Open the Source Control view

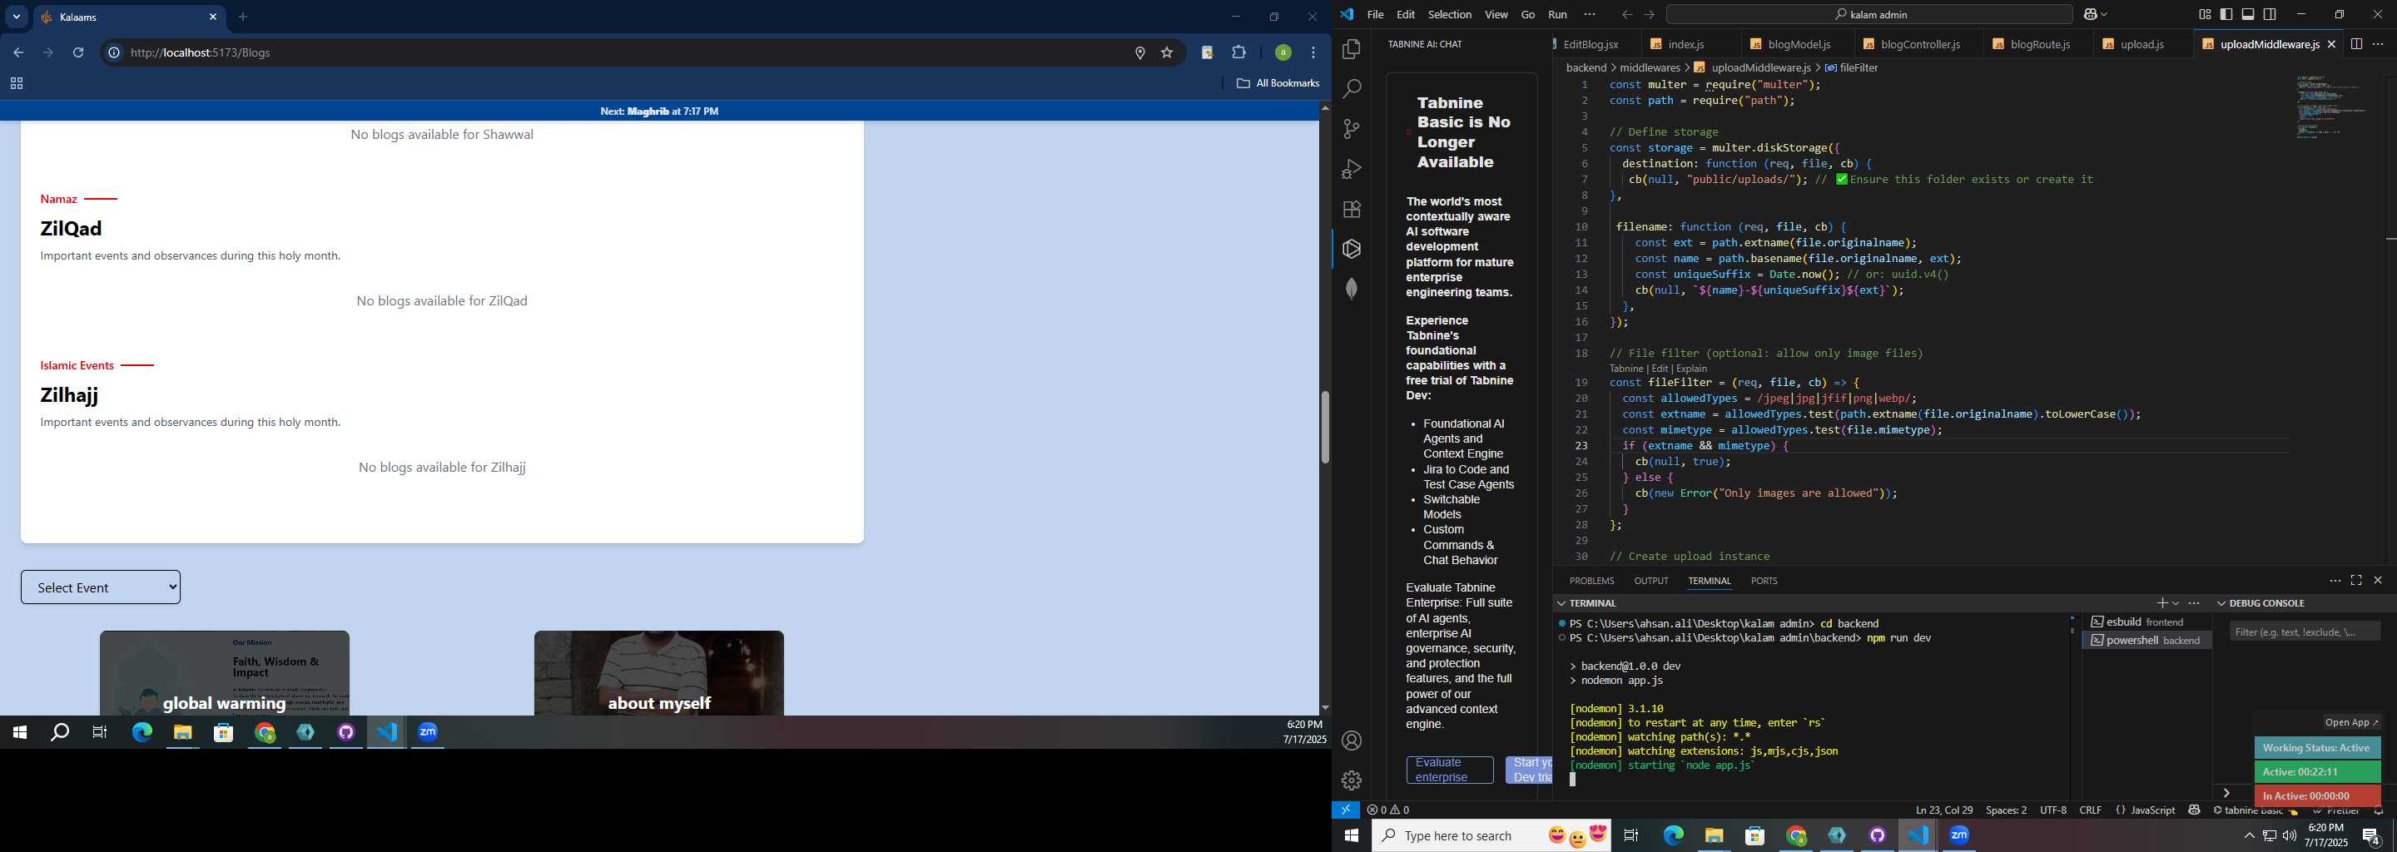(1351, 129)
